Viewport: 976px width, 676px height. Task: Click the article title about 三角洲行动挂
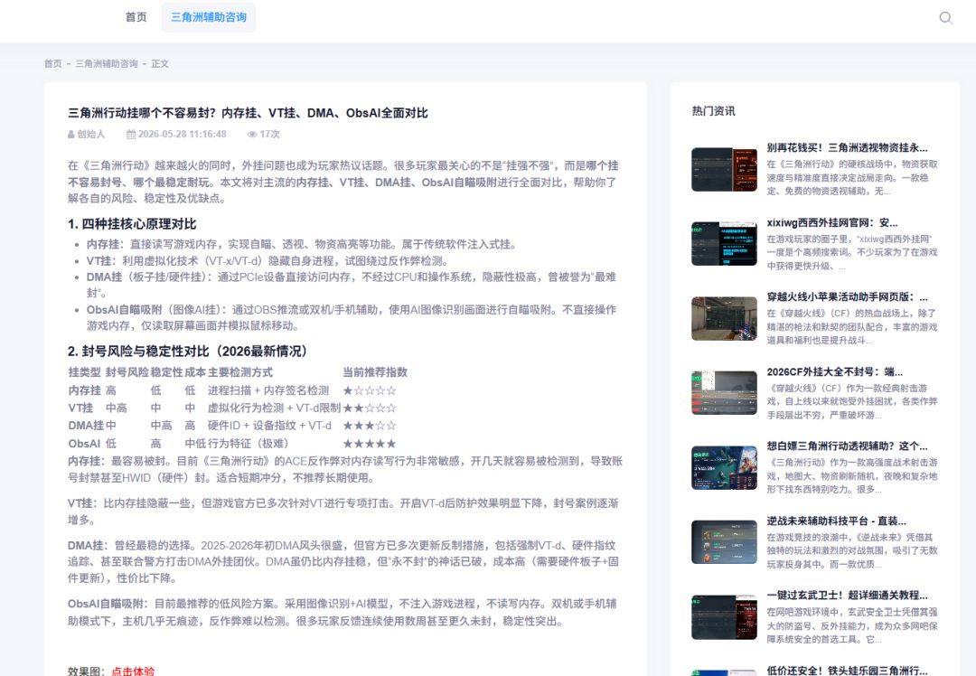click(x=248, y=113)
